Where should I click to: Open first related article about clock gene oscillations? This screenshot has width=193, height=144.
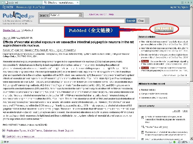tap(164, 43)
